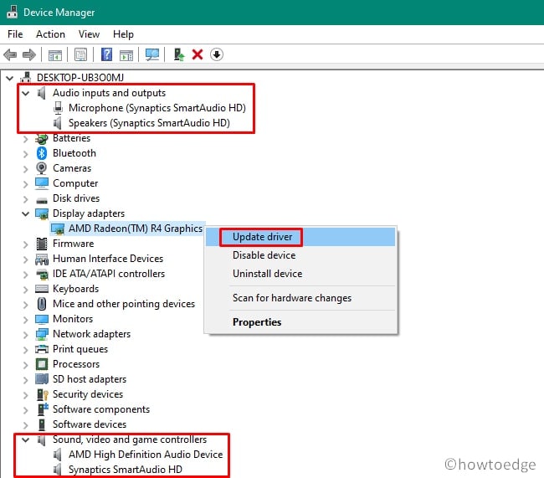Open Properties from the context menu
The height and width of the screenshot is (478, 544).
300,322
